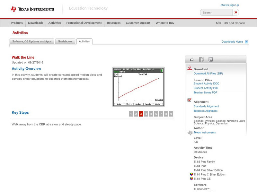Screen dimensions: 257x192
Task: Select the Activities tab
Action: pyautogui.click(x=84, y=41)
